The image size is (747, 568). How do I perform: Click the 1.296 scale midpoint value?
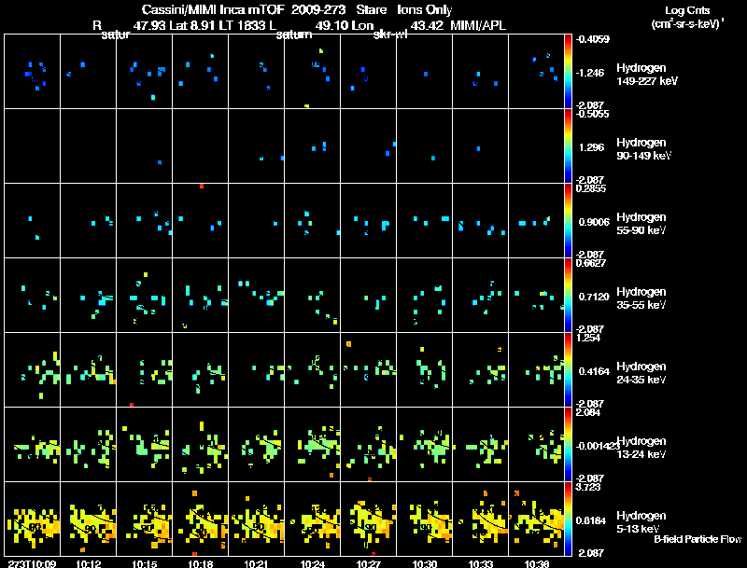pyautogui.click(x=591, y=147)
